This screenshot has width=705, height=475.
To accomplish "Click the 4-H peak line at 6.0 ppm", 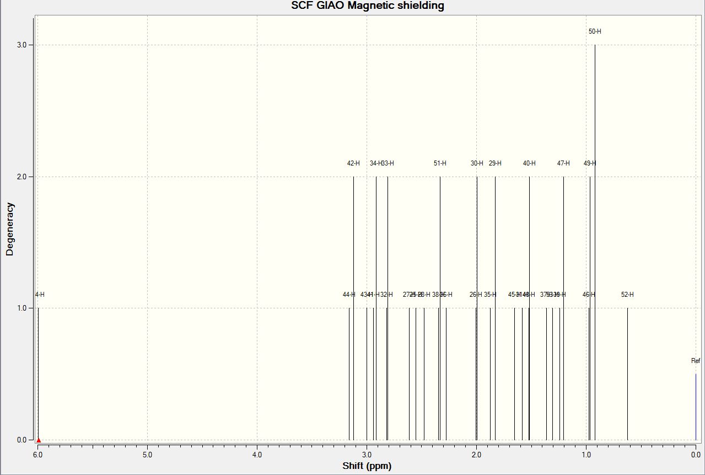I will pyautogui.click(x=38, y=374).
